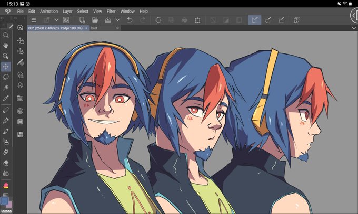Select the Eraser tool
Image resolution: width=358 pixels, height=214 pixels.
(x=6, y=163)
